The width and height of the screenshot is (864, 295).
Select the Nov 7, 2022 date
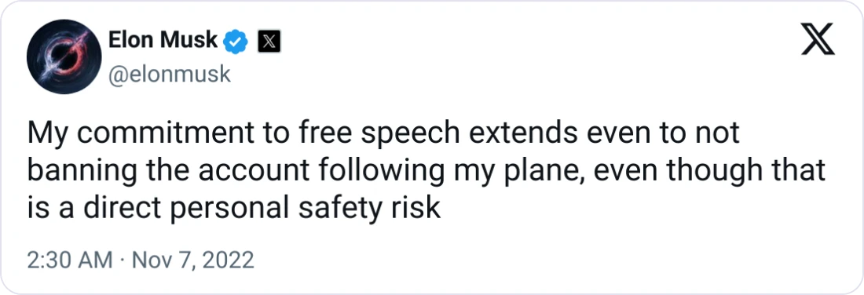[193, 259]
